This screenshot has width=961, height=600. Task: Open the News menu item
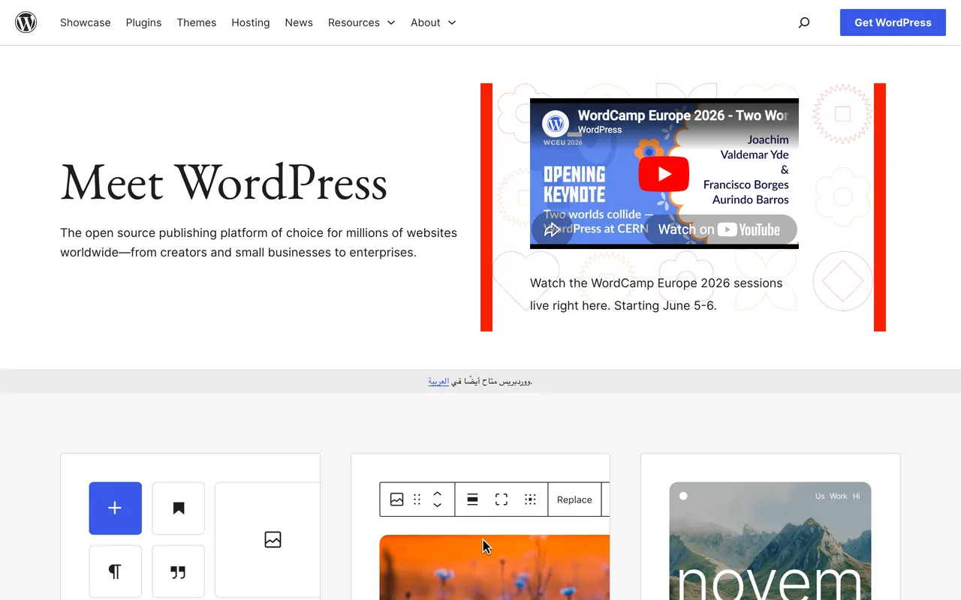(x=299, y=22)
